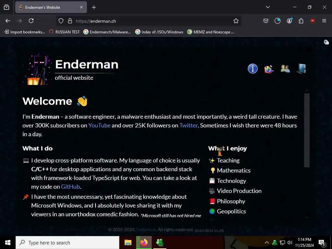Viewport: 332px width, 249px height.
Task: Open the Firefox account icon
Action: point(289,20)
